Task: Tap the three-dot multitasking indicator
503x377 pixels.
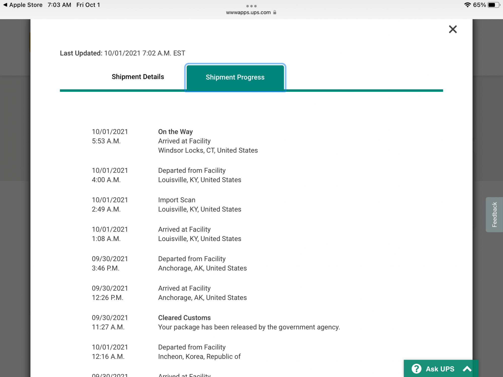Action: point(251,6)
